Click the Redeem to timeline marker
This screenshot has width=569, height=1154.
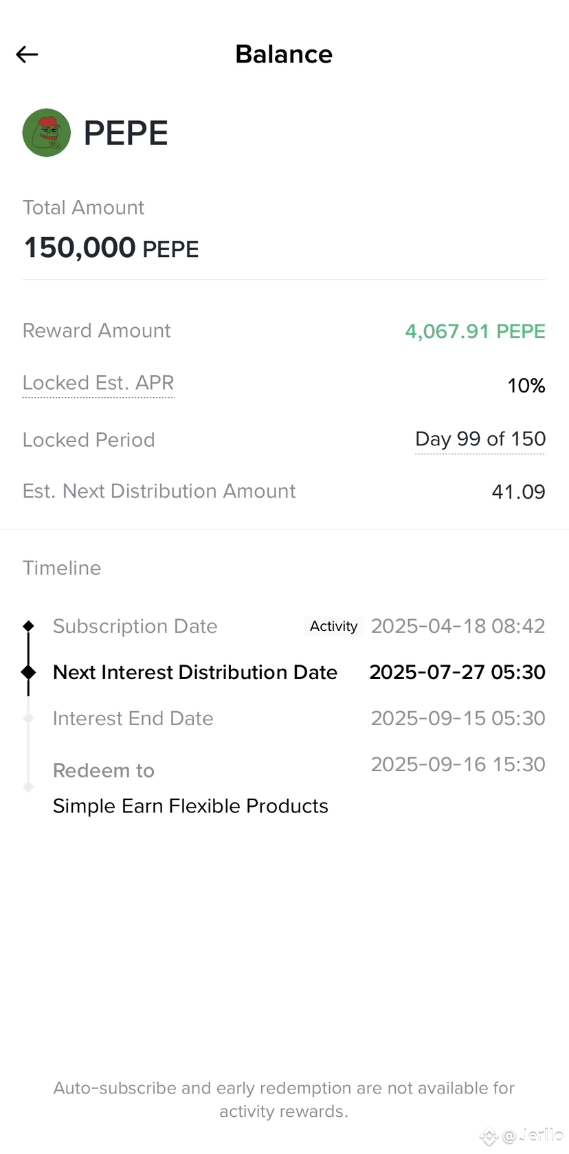pyautogui.click(x=28, y=787)
